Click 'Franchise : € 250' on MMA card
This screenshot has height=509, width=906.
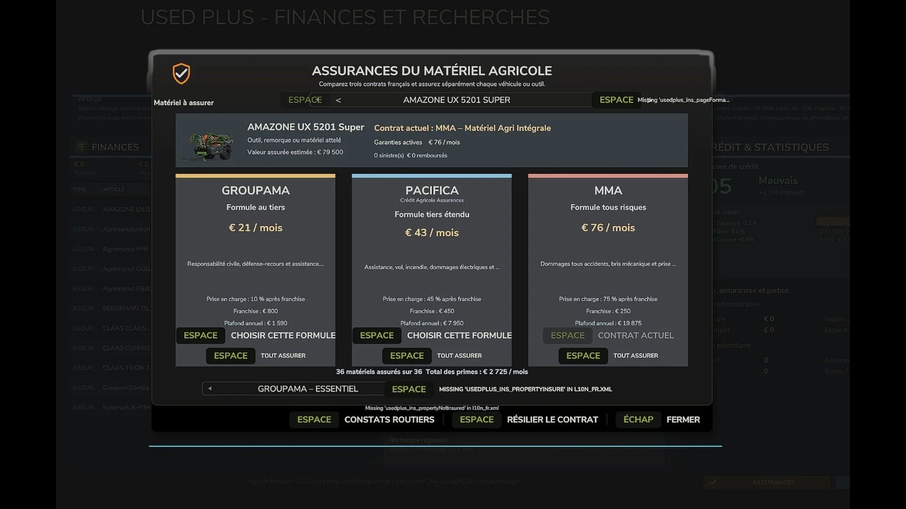pos(608,311)
